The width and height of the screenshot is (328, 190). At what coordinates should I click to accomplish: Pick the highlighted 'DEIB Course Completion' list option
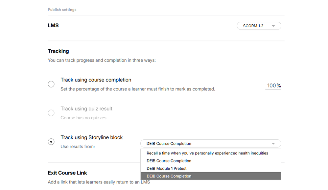pyautogui.click(x=169, y=176)
